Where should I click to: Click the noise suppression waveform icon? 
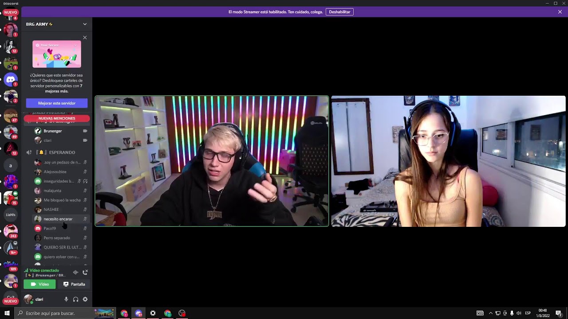tap(75, 272)
